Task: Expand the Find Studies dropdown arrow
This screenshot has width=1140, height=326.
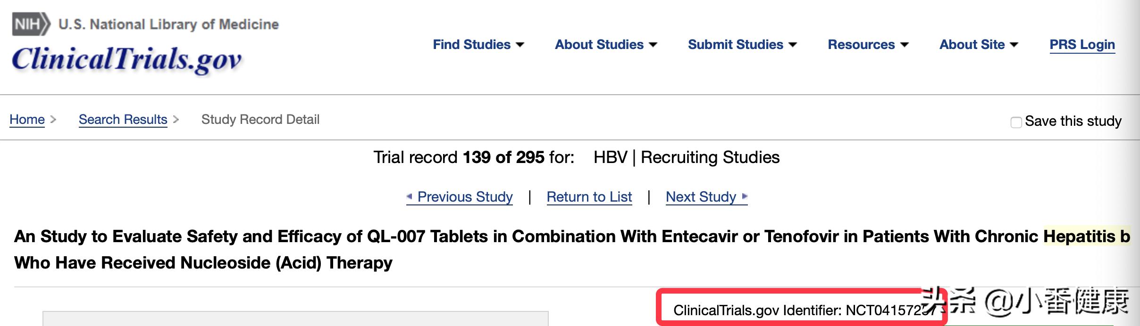Action: tap(520, 45)
